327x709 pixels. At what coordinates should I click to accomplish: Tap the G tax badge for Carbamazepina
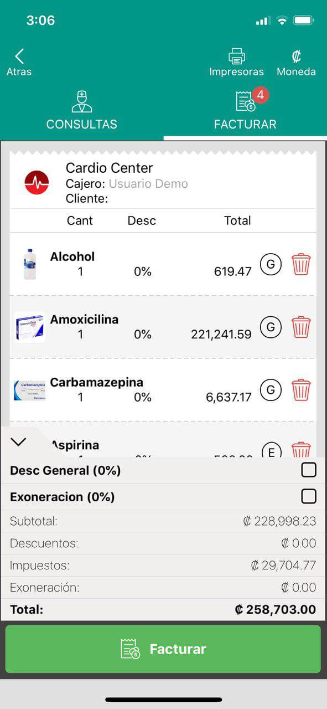(271, 390)
